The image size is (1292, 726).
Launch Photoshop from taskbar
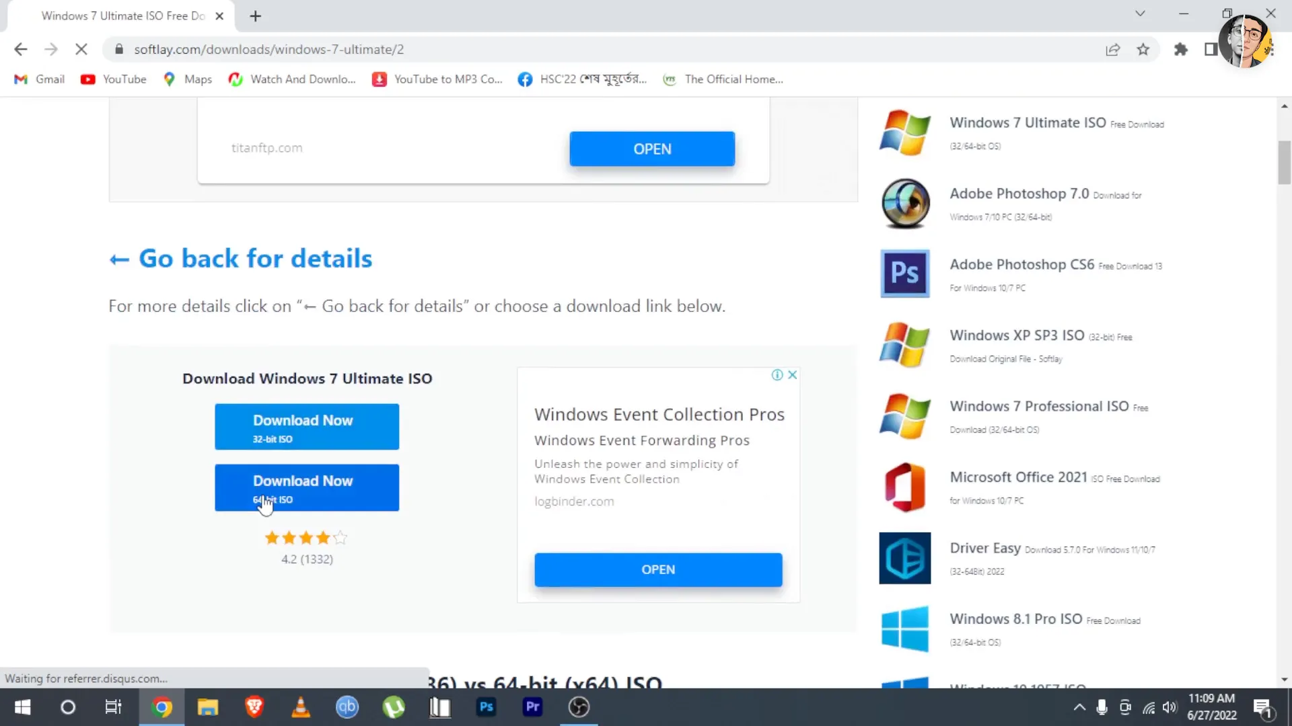[x=486, y=707]
